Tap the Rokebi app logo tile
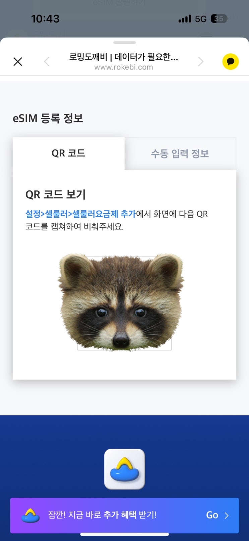The image size is (249, 541). point(124,469)
